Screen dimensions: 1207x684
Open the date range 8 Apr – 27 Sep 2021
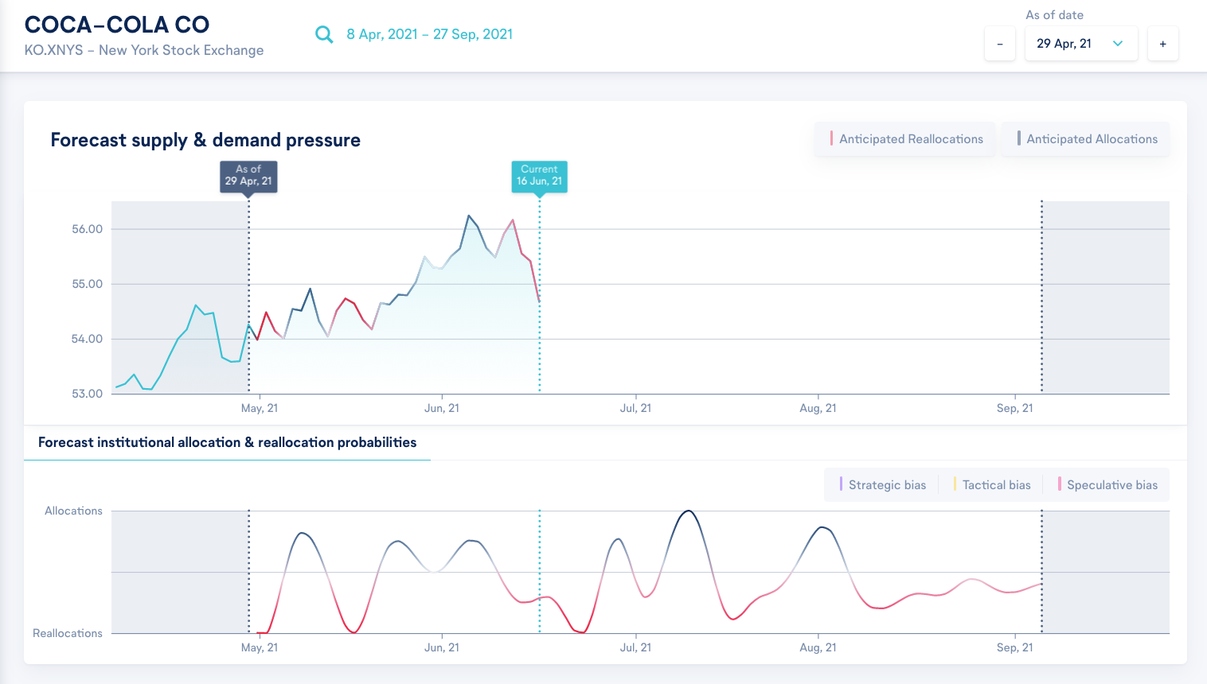[x=429, y=34]
